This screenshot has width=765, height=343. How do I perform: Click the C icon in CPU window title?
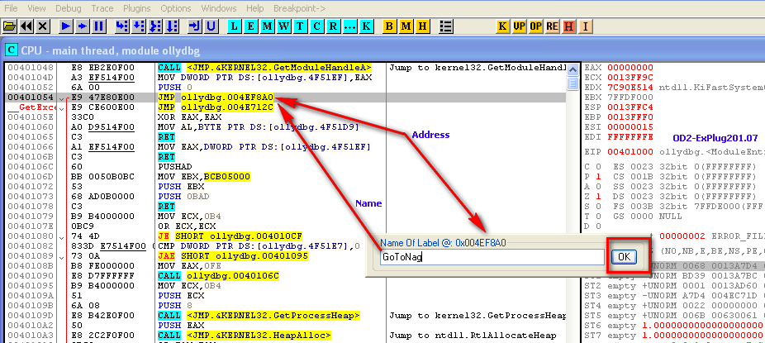pyautogui.click(x=12, y=50)
